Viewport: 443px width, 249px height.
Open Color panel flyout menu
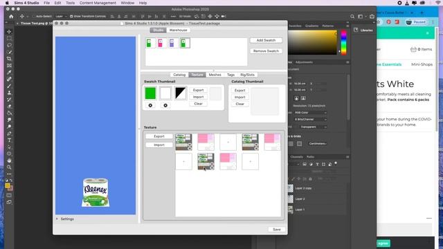347,26
